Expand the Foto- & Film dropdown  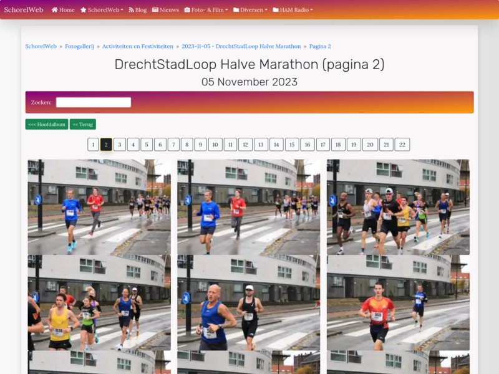(x=206, y=10)
